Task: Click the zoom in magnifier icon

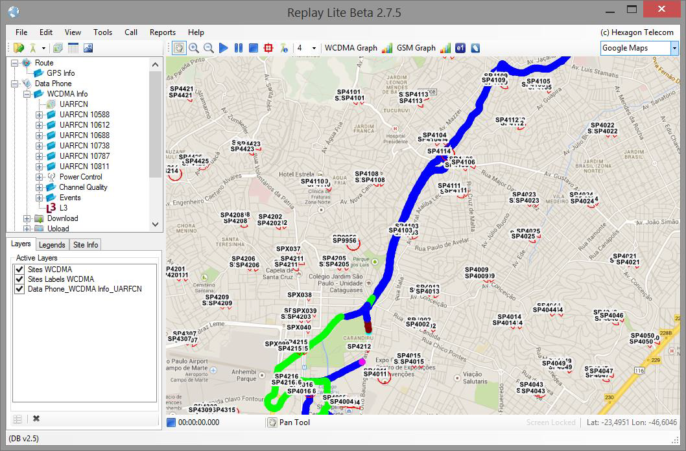Action: [x=194, y=48]
